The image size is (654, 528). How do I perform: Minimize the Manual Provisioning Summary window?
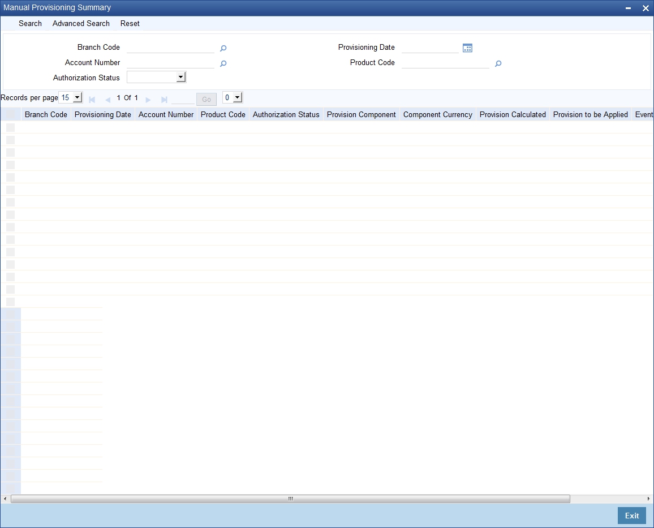tap(628, 8)
